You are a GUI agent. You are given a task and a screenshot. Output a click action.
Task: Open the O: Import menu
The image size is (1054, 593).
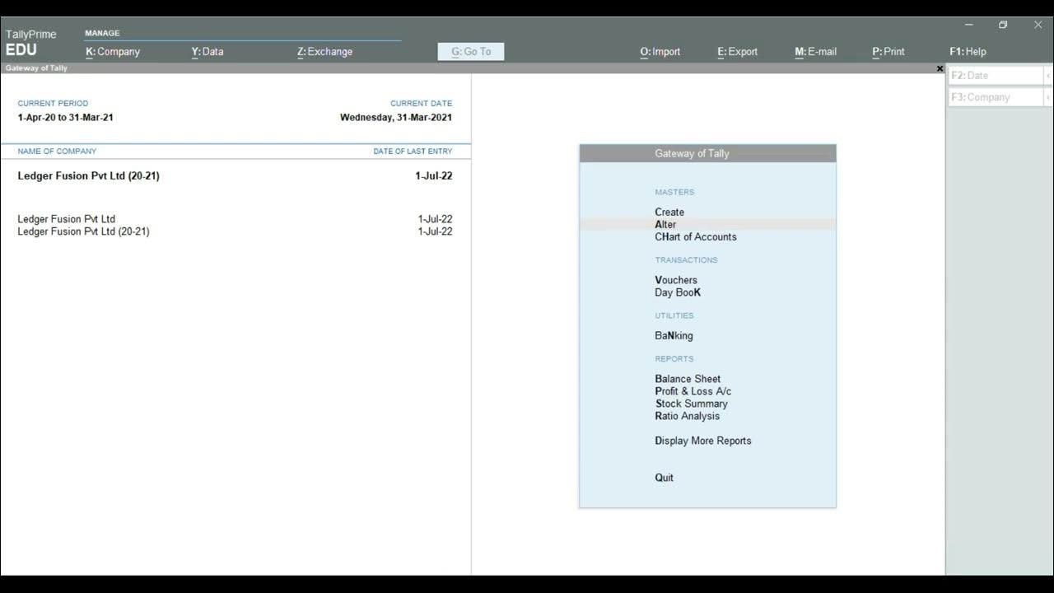click(660, 51)
